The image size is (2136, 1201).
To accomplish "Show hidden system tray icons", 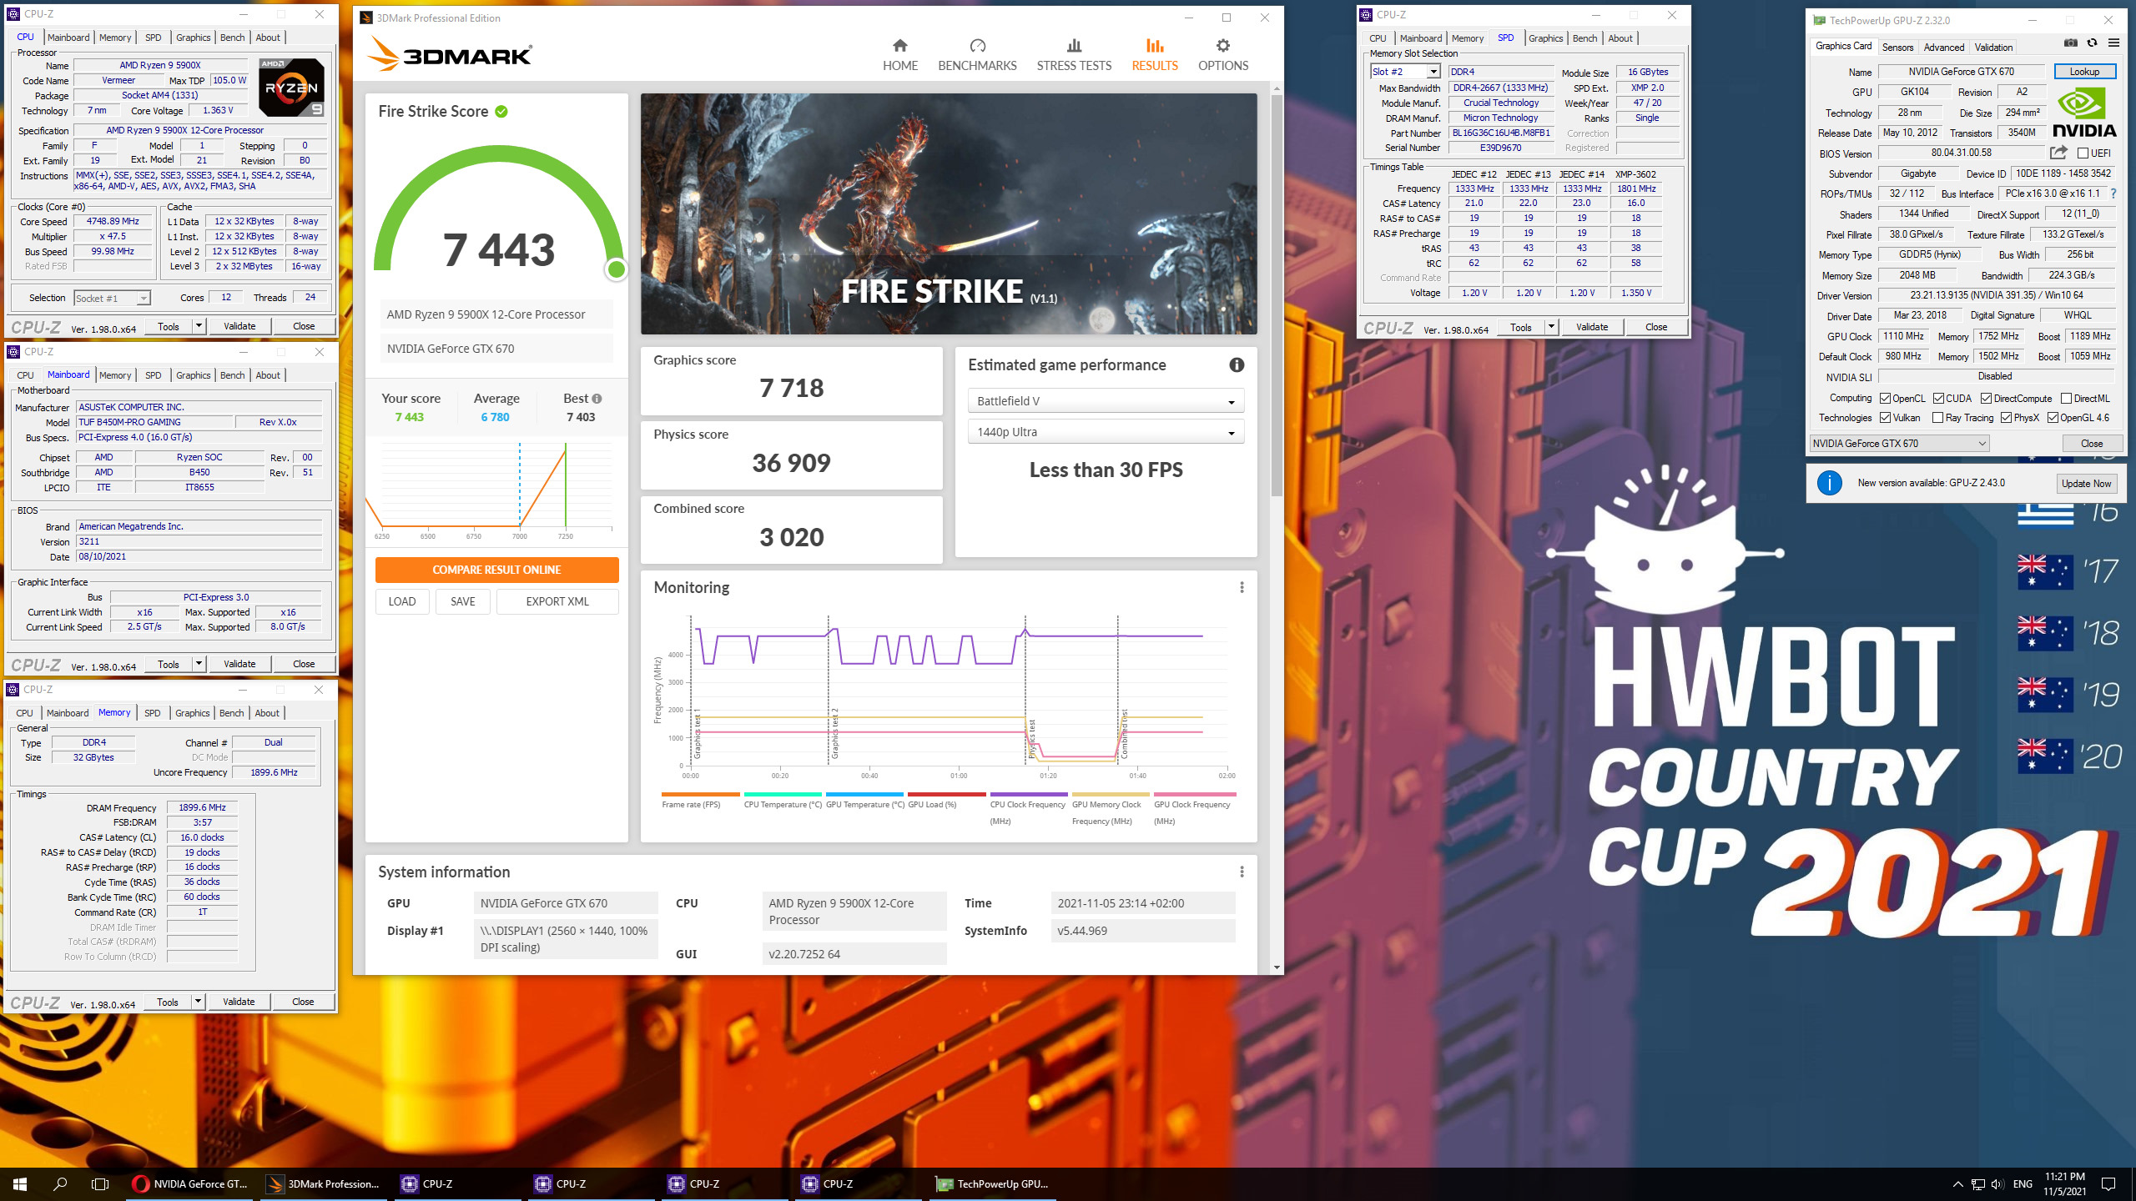I will [x=1957, y=1184].
